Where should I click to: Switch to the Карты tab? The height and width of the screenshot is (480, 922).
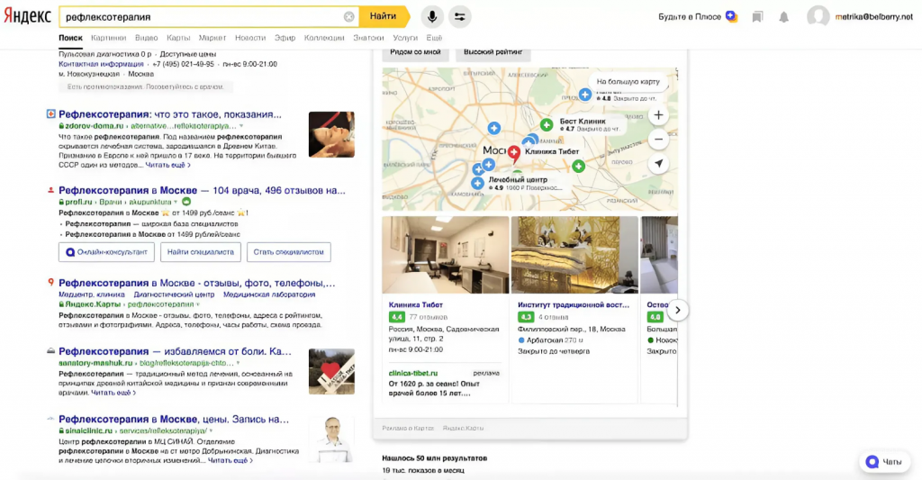pos(178,38)
